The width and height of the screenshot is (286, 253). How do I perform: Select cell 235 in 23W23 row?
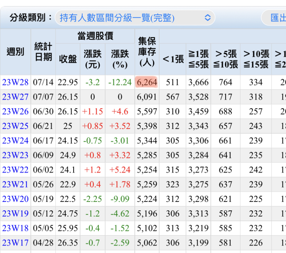tap(256, 155)
